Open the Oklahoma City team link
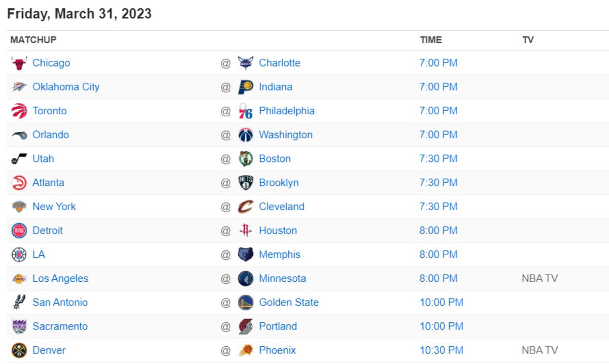This screenshot has height=364, width=609. point(66,87)
